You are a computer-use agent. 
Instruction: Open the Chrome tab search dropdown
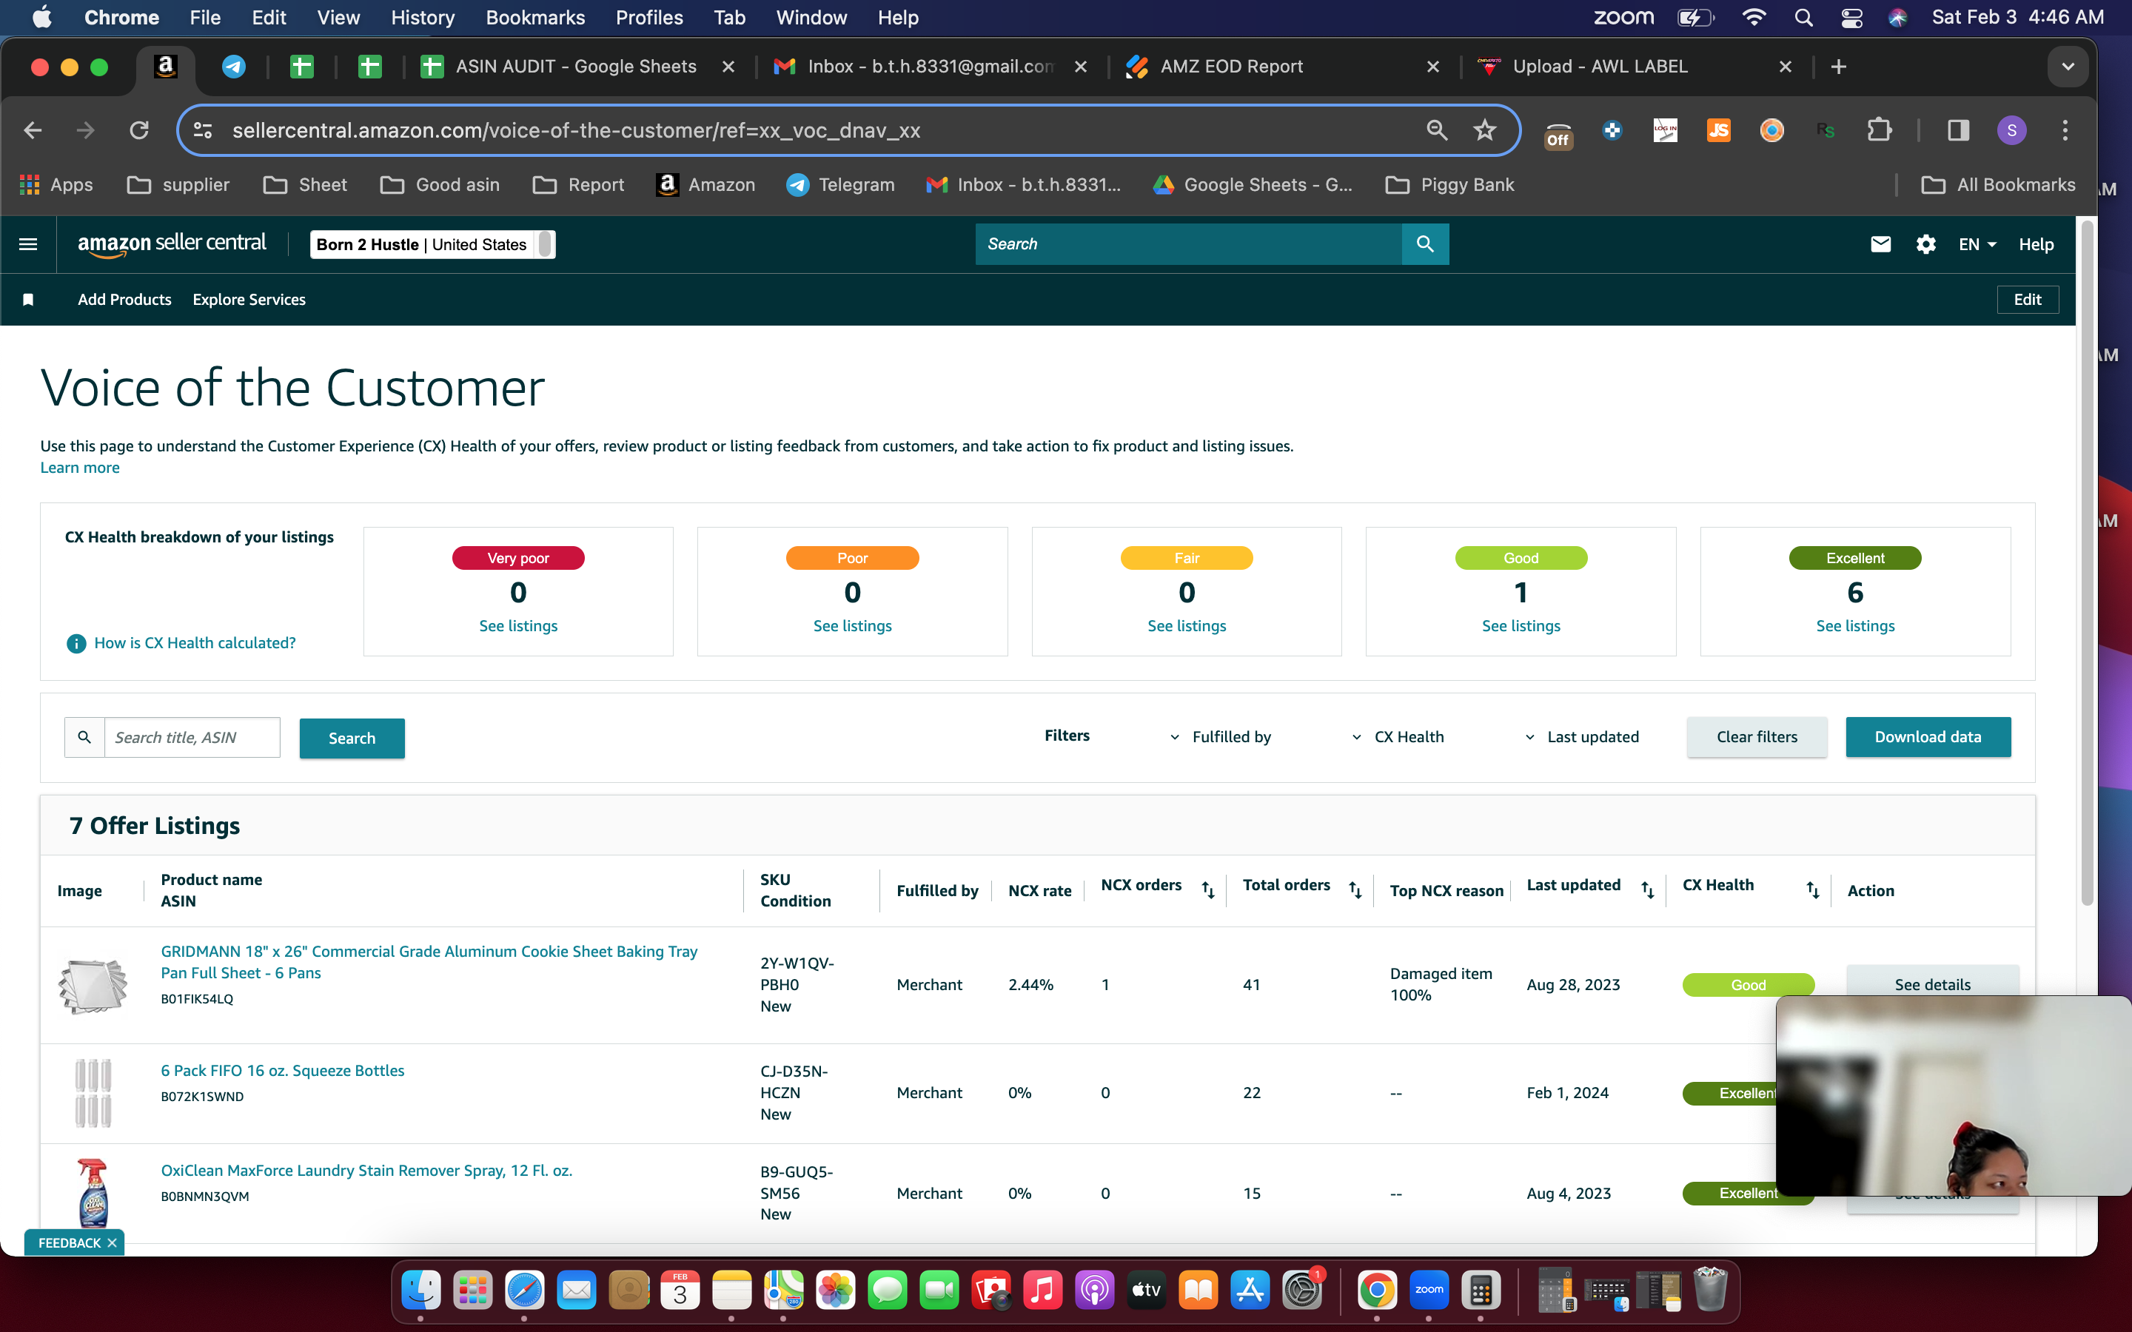2067,67
